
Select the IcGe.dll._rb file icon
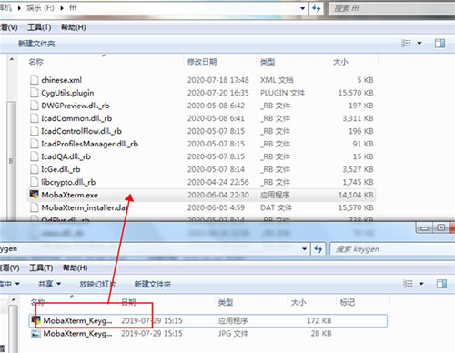point(35,169)
